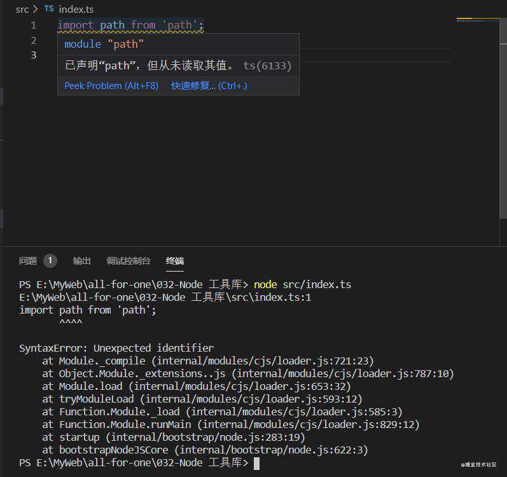Switch to the 输出 output tab
Screen dimensions: 507x477
(x=81, y=261)
